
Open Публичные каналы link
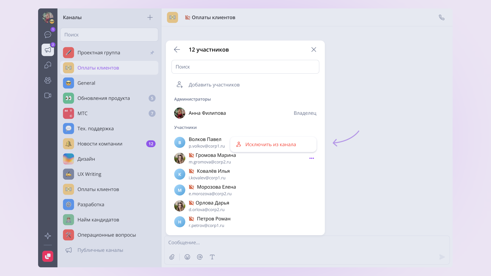[x=100, y=250]
